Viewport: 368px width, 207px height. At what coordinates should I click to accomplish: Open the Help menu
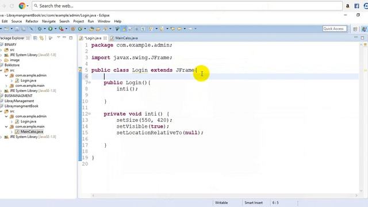point(117,21)
